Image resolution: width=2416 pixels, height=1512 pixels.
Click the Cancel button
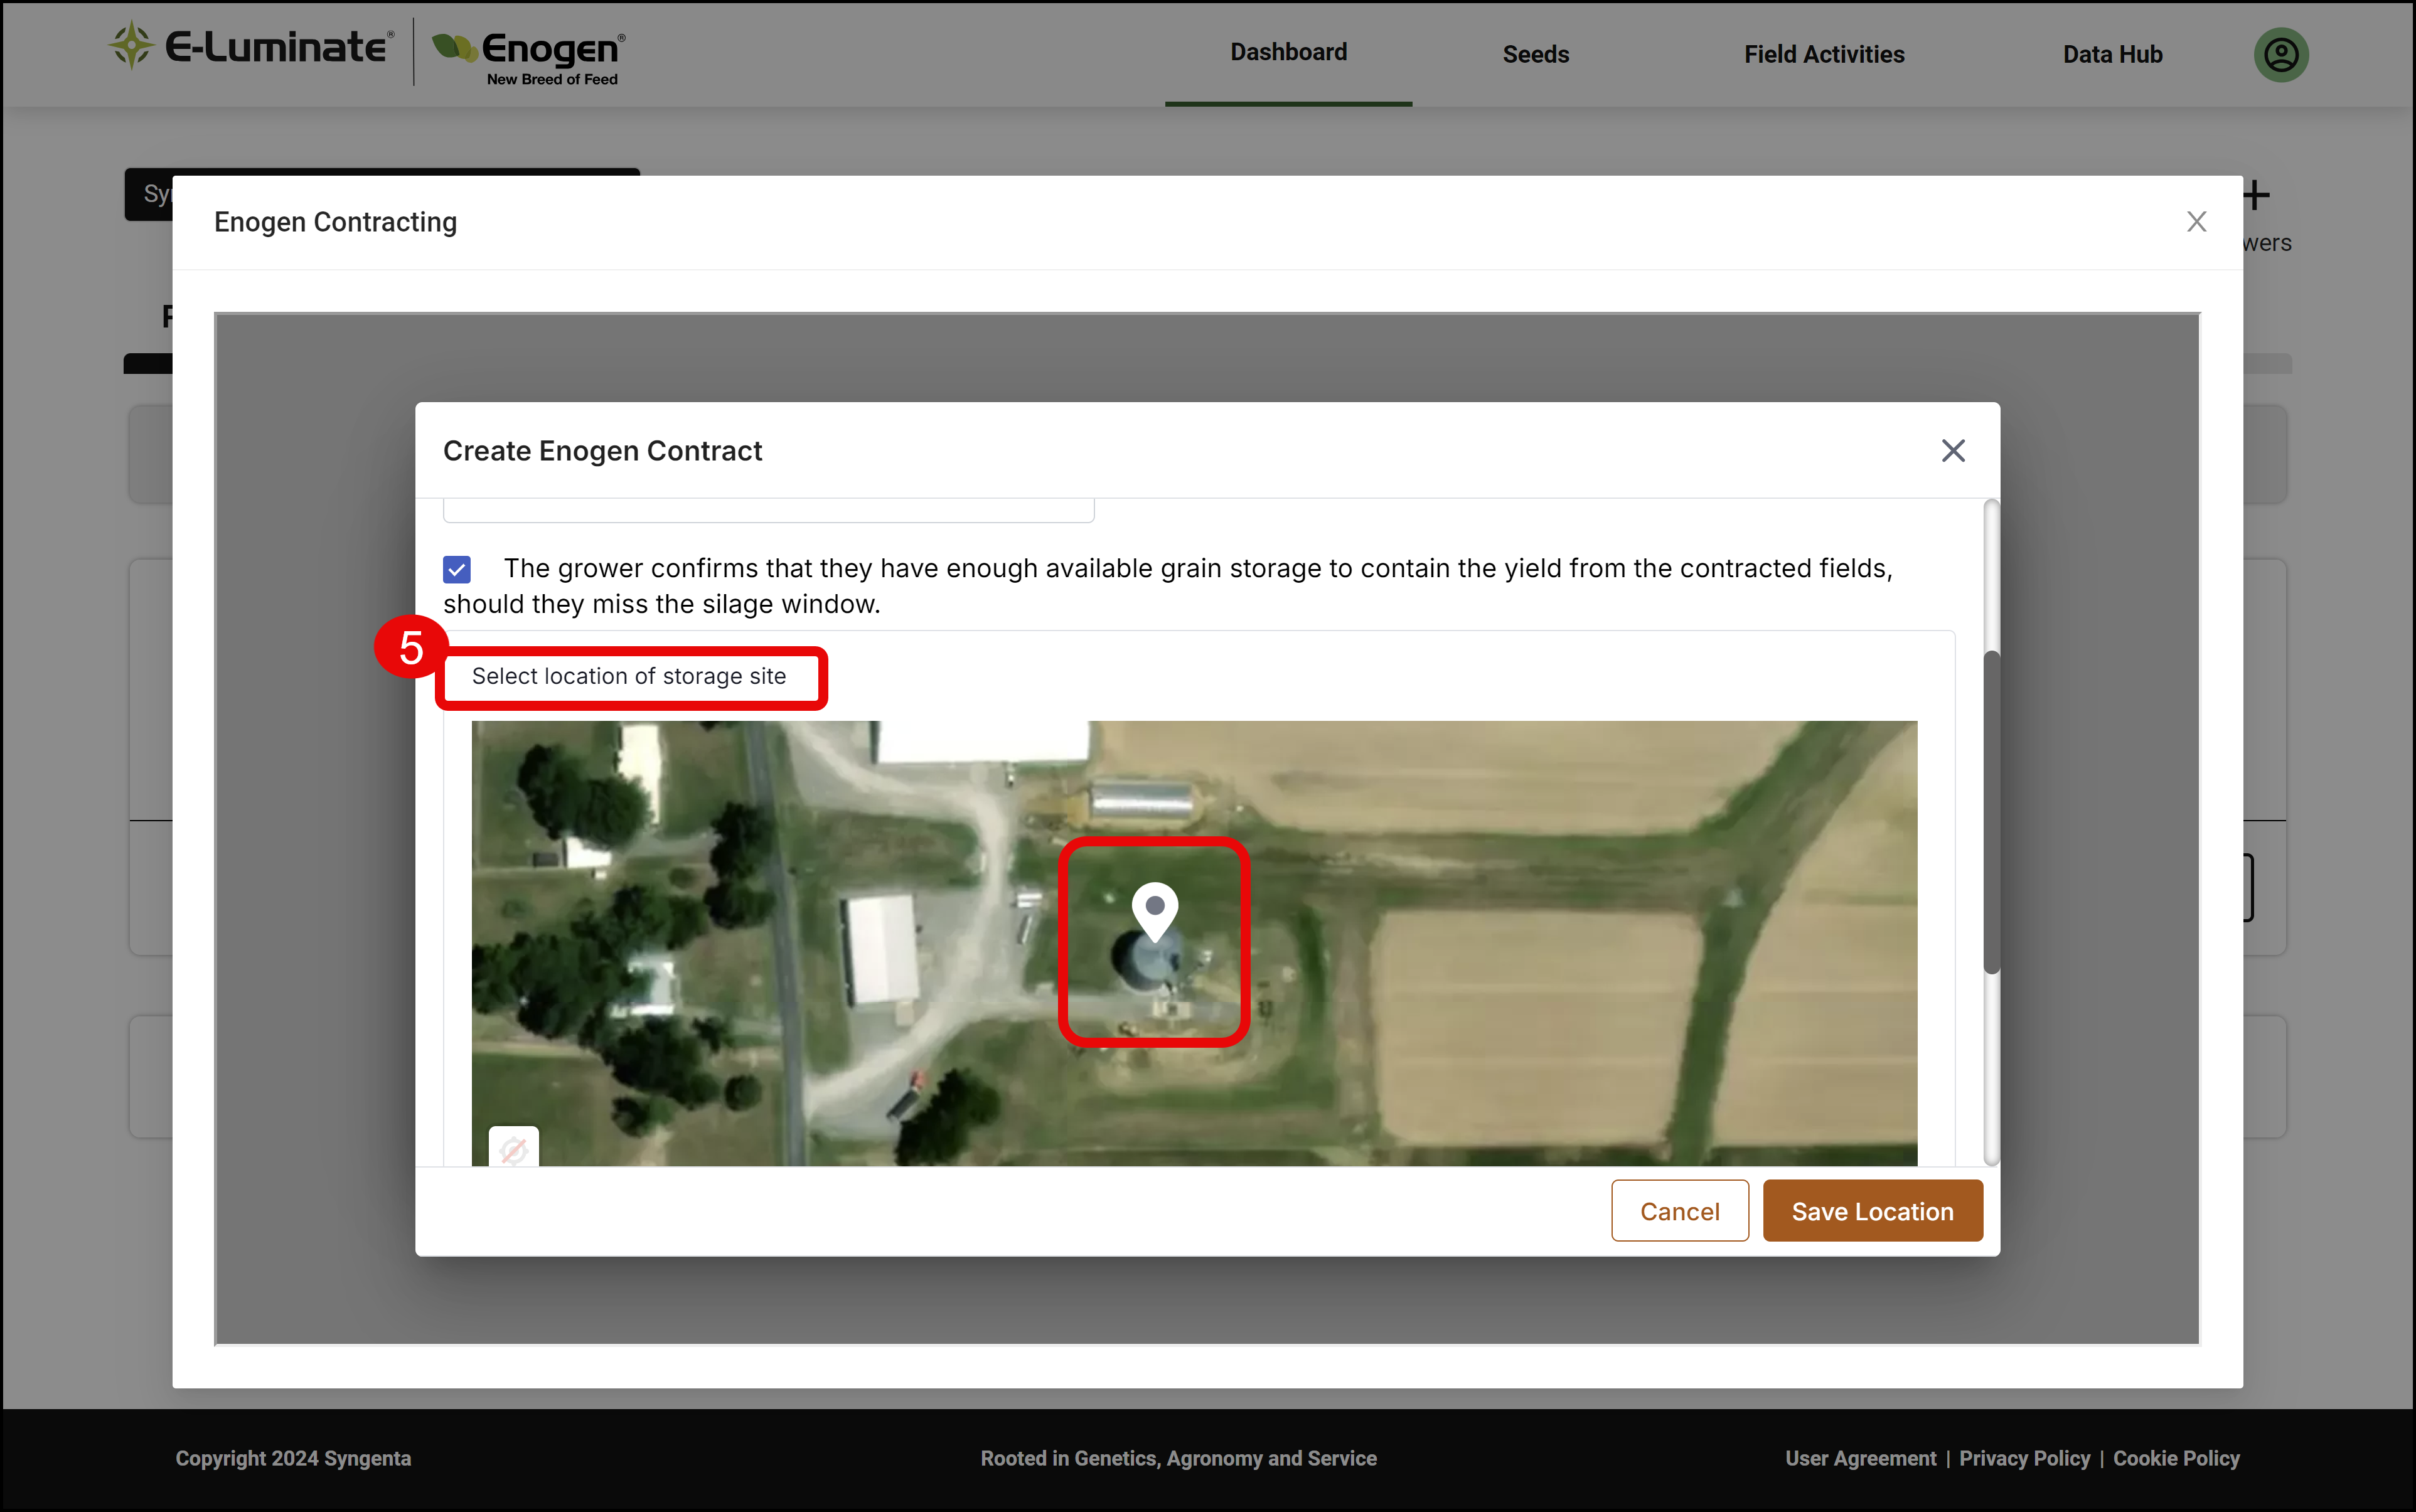coord(1679,1210)
